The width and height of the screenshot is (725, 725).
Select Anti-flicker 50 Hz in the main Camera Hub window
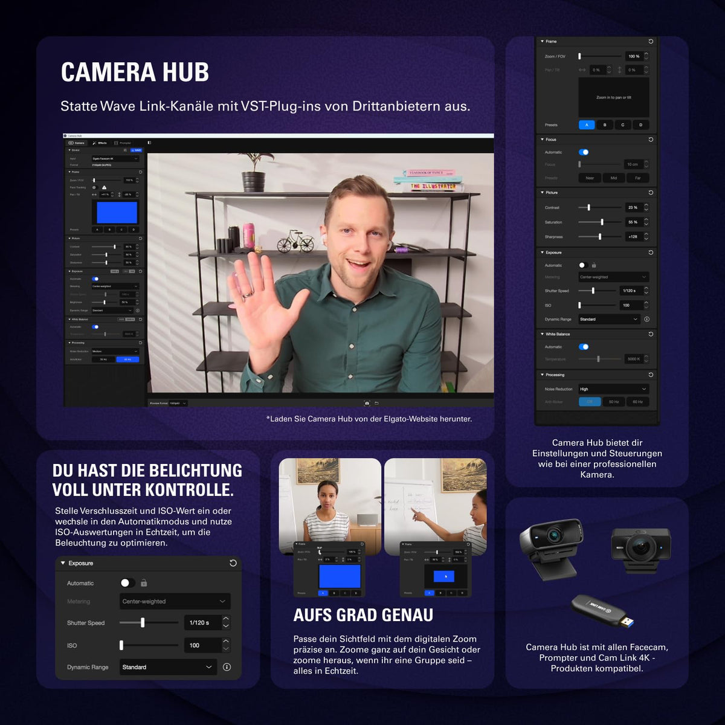click(103, 359)
